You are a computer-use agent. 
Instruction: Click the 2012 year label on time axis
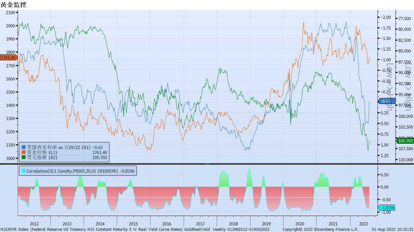coord(34,224)
